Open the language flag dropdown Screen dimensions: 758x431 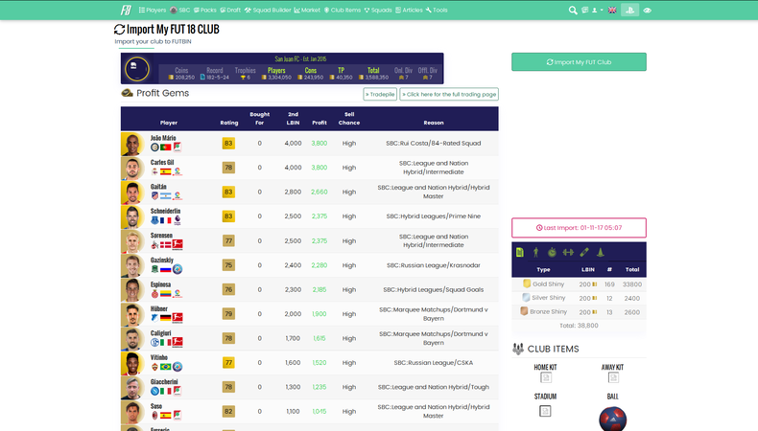coord(610,10)
